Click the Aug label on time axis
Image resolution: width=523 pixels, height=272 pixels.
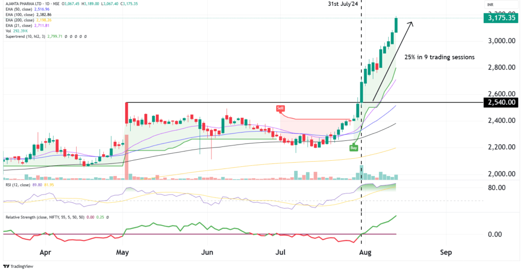tap(365, 252)
